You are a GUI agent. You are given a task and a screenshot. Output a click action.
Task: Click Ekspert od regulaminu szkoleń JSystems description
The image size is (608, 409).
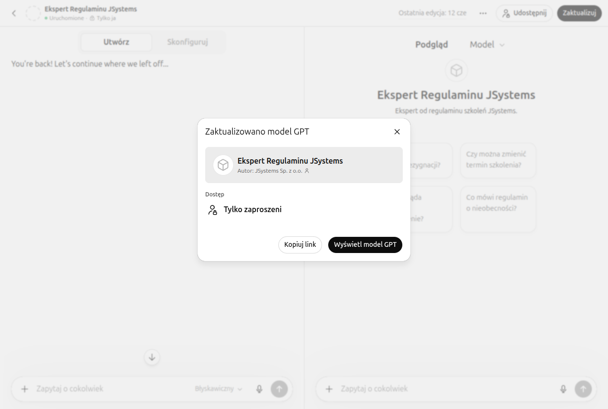456,111
